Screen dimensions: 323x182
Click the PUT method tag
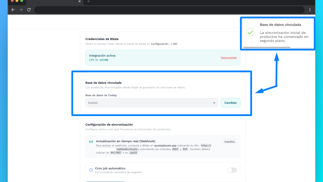click(x=185, y=149)
